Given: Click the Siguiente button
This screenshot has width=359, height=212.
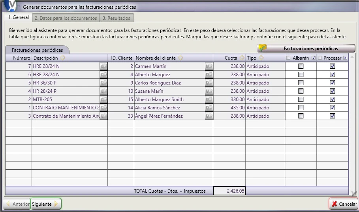Looking at the screenshot, I should click(x=46, y=204).
